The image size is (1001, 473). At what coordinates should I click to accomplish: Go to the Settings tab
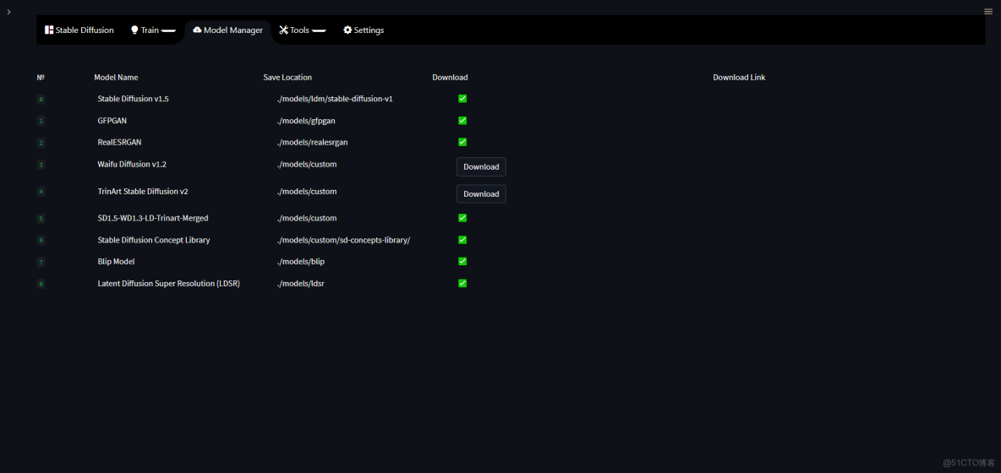tap(364, 30)
